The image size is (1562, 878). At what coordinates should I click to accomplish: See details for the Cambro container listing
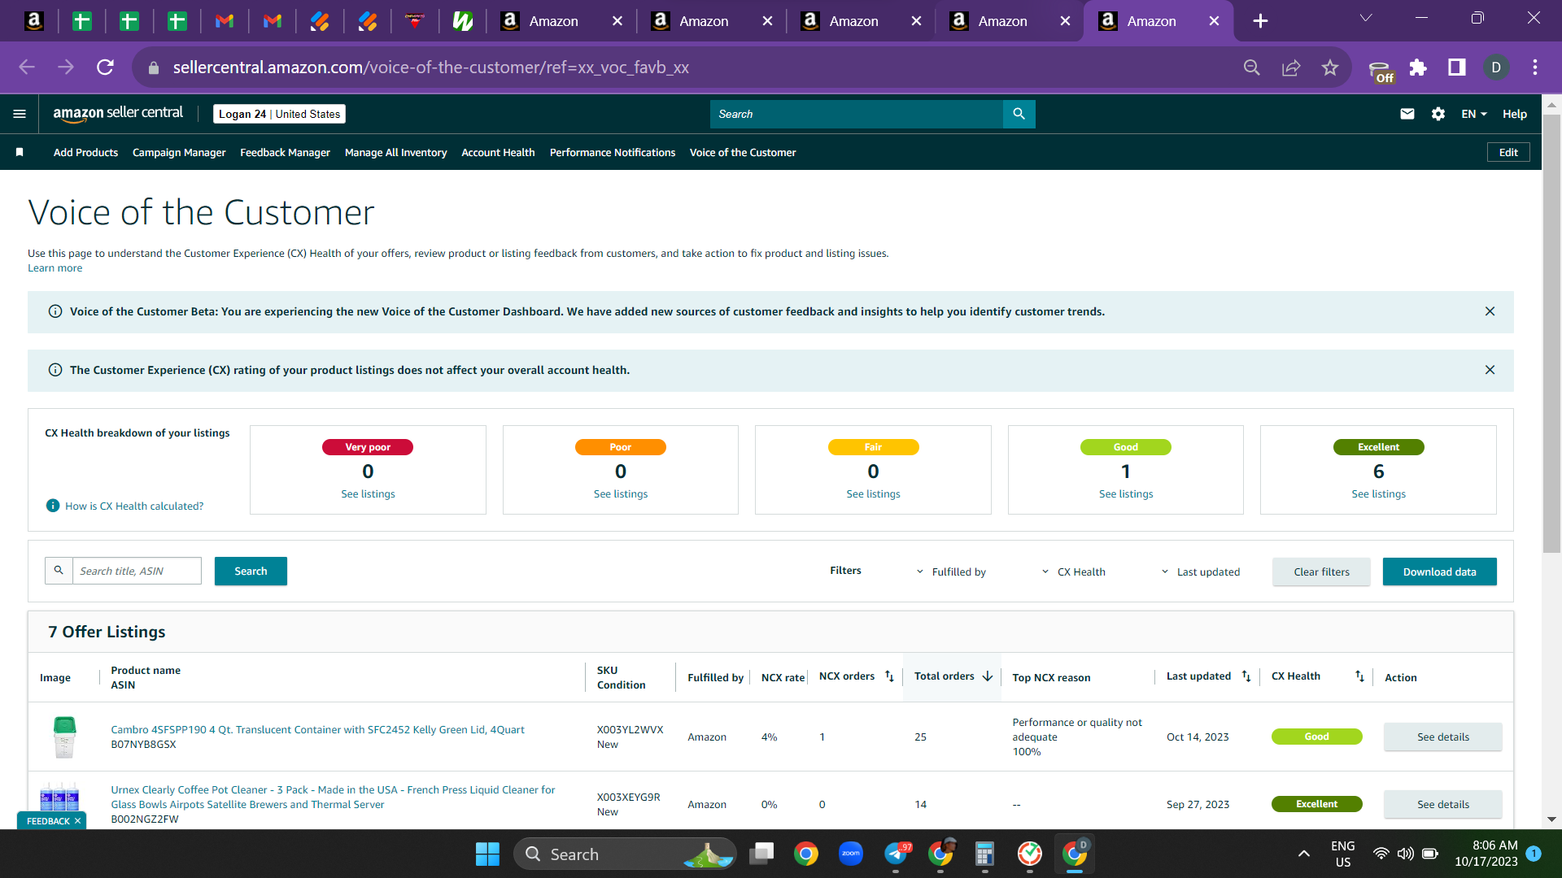click(x=1443, y=737)
